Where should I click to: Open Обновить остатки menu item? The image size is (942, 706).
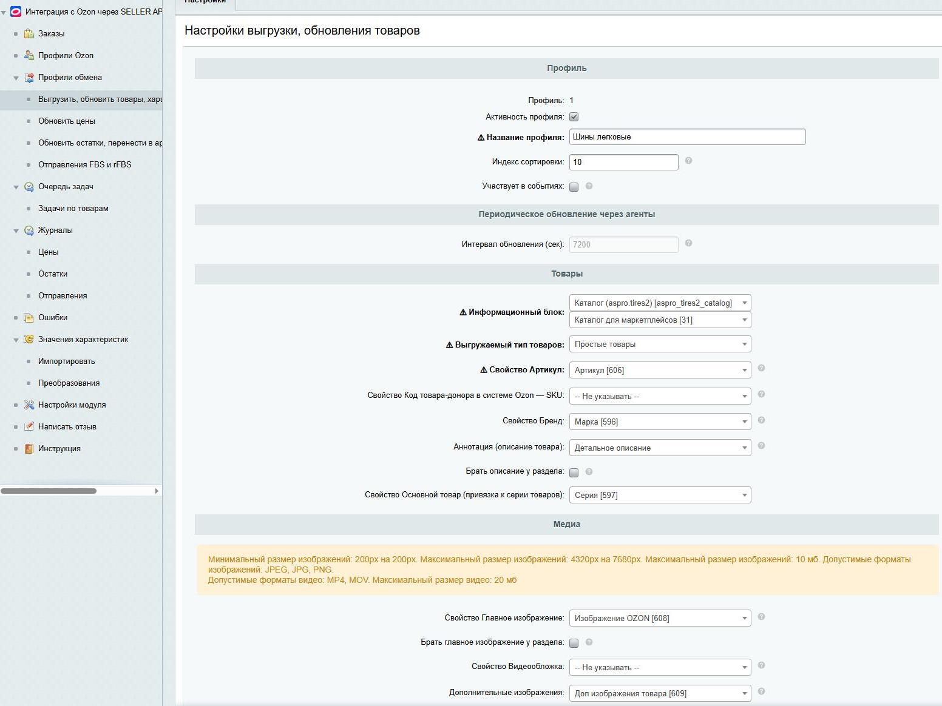(100, 143)
